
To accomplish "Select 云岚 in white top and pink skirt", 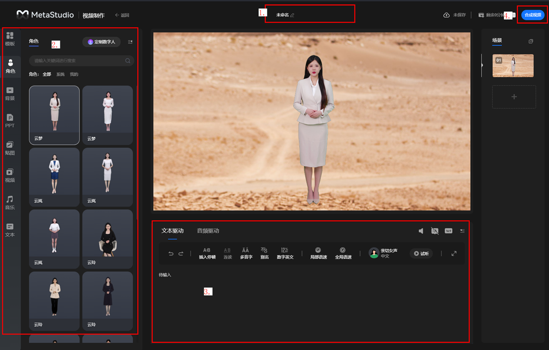I will coord(54,239).
